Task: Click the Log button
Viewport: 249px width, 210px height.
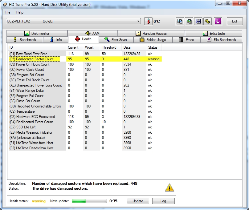Action: point(163,201)
